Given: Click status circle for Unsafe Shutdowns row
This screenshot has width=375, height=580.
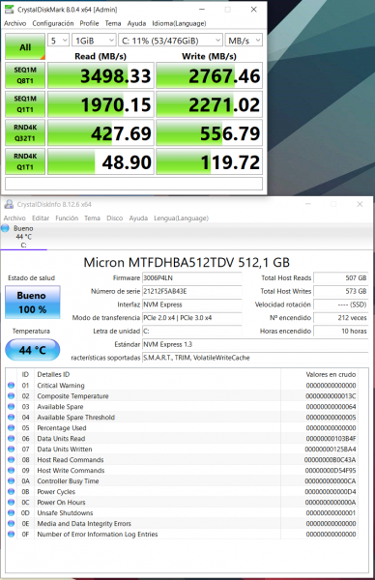Looking at the screenshot, I should click(11, 512).
